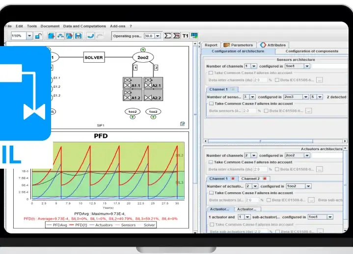
Task: Select the Channel 2 actuators tab
Action: (254, 178)
